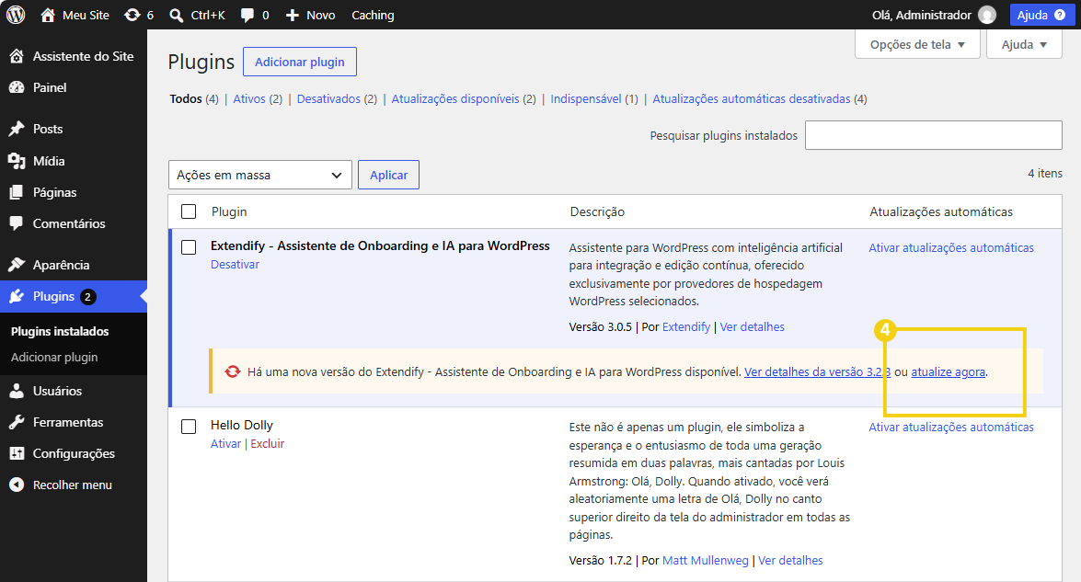Click atualize agora link for Extendify
The height and width of the screenshot is (582, 1081).
(948, 372)
